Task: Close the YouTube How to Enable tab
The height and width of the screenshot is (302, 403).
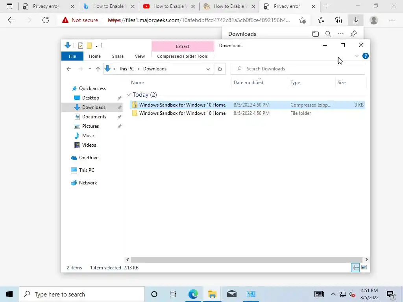Action: (193, 6)
